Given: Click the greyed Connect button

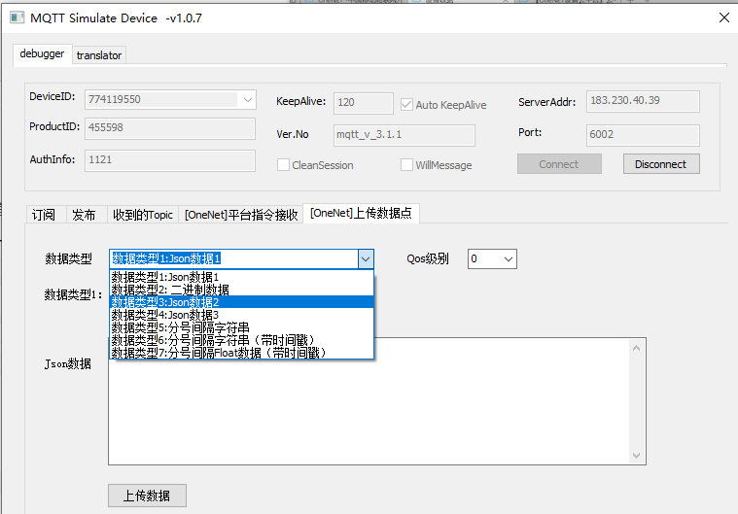Looking at the screenshot, I should click(x=559, y=164).
